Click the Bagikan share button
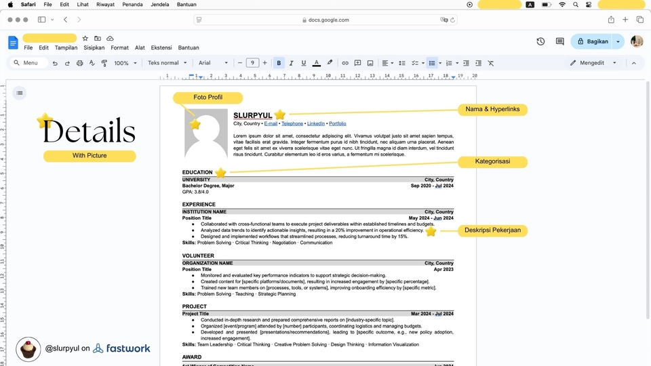Viewport: 651px width, 366px height. [x=593, y=41]
